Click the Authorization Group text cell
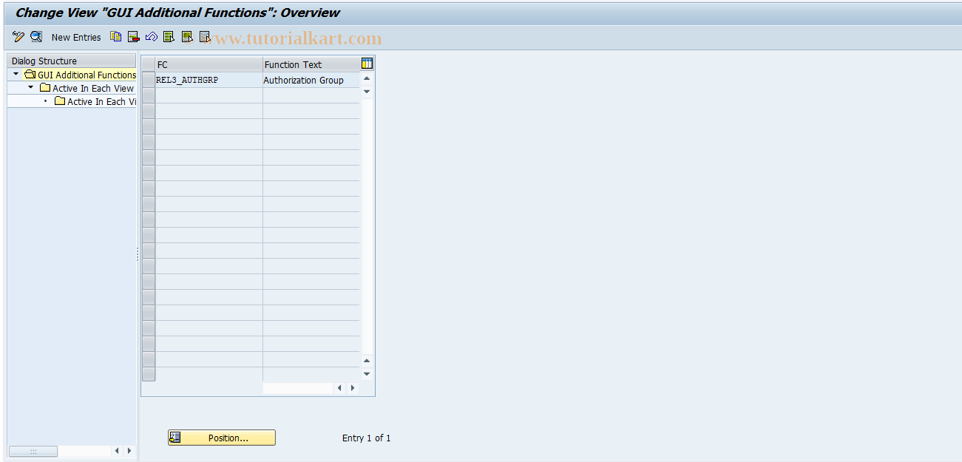The image size is (962, 462). [311, 80]
